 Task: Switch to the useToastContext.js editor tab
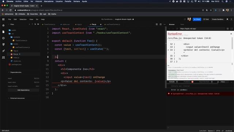click(112, 25)
